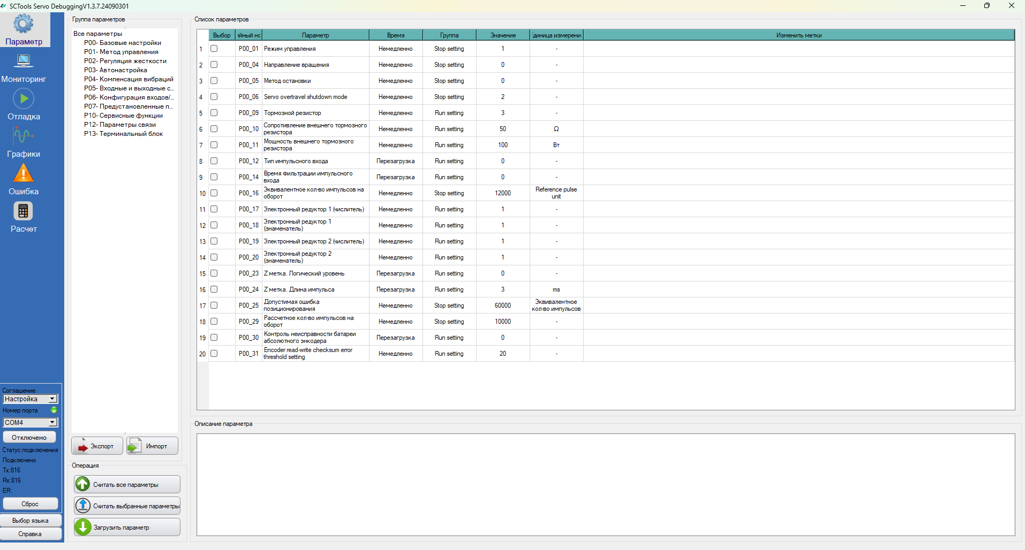
Task: Click value 50 for P00_10
Action: [503, 129]
